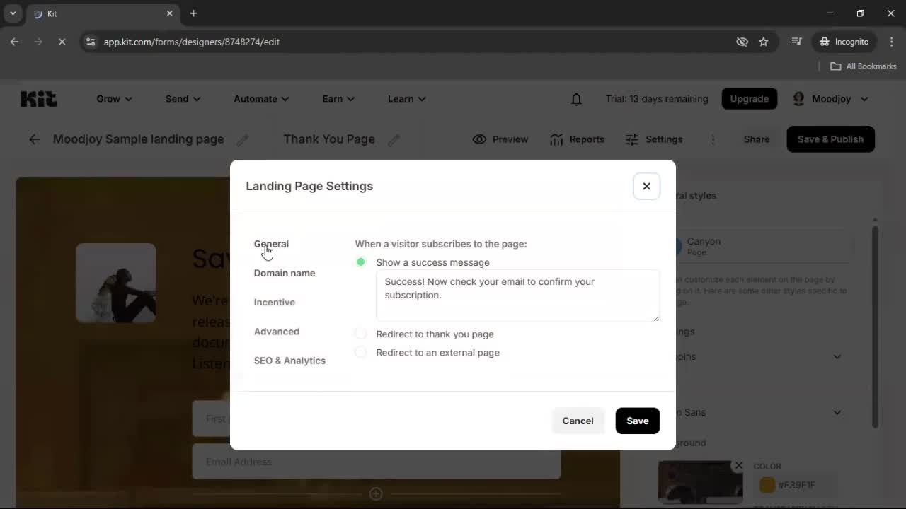The image size is (906, 509).
Task: Click the notification bell
Action: [575, 98]
